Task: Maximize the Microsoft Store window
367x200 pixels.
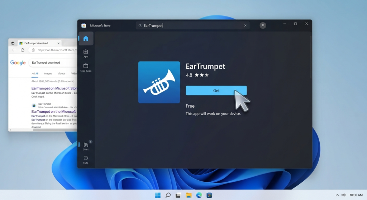Action: click(295, 24)
